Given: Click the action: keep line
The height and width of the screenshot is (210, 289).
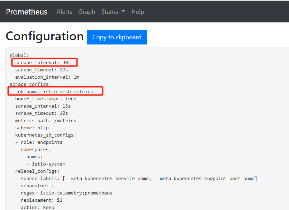Looking at the screenshot, I should [36, 207].
